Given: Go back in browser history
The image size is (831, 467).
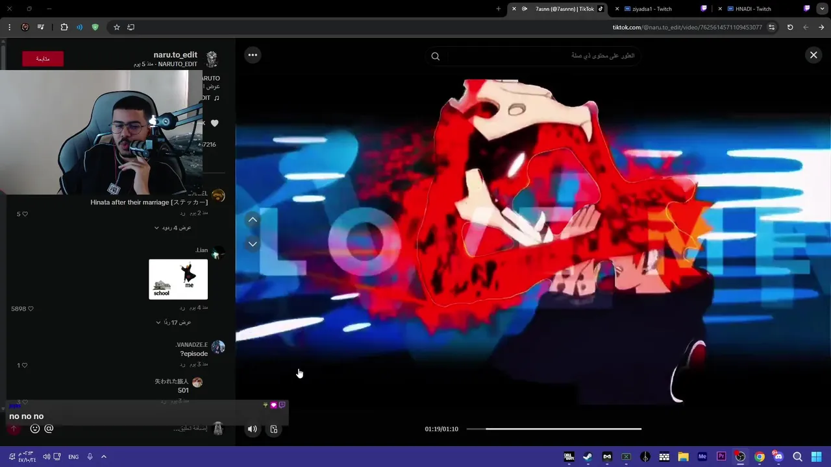Looking at the screenshot, I should click(821, 27).
